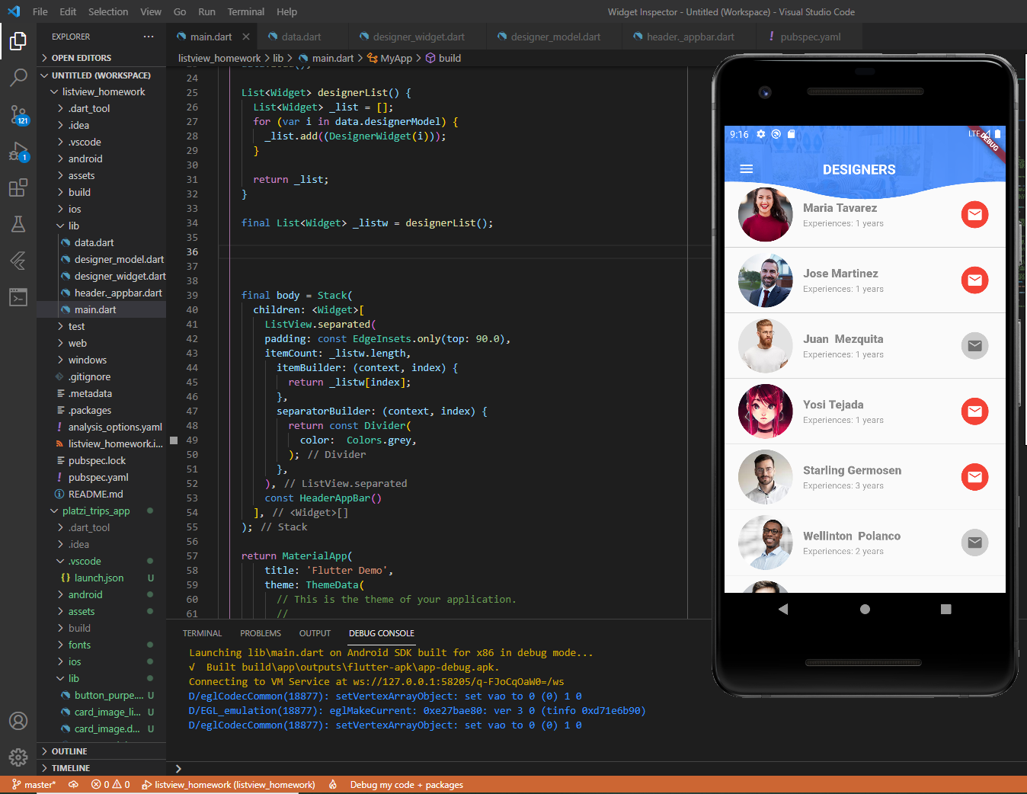Viewport: 1027px width, 794px height.
Task: Tap Yosi Tejada's avatar image
Action: click(x=766, y=411)
